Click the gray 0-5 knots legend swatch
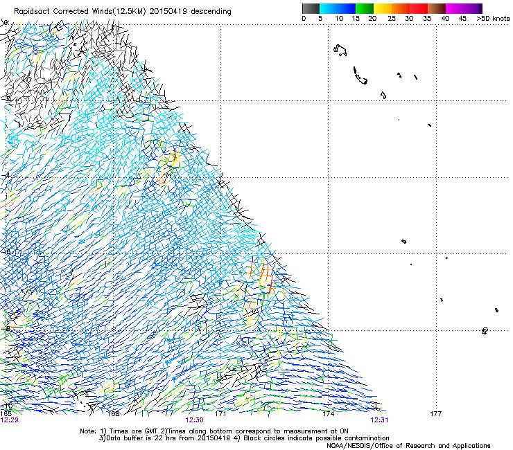The image size is (513, 450). pyautogui.click(x=311, y=8)
